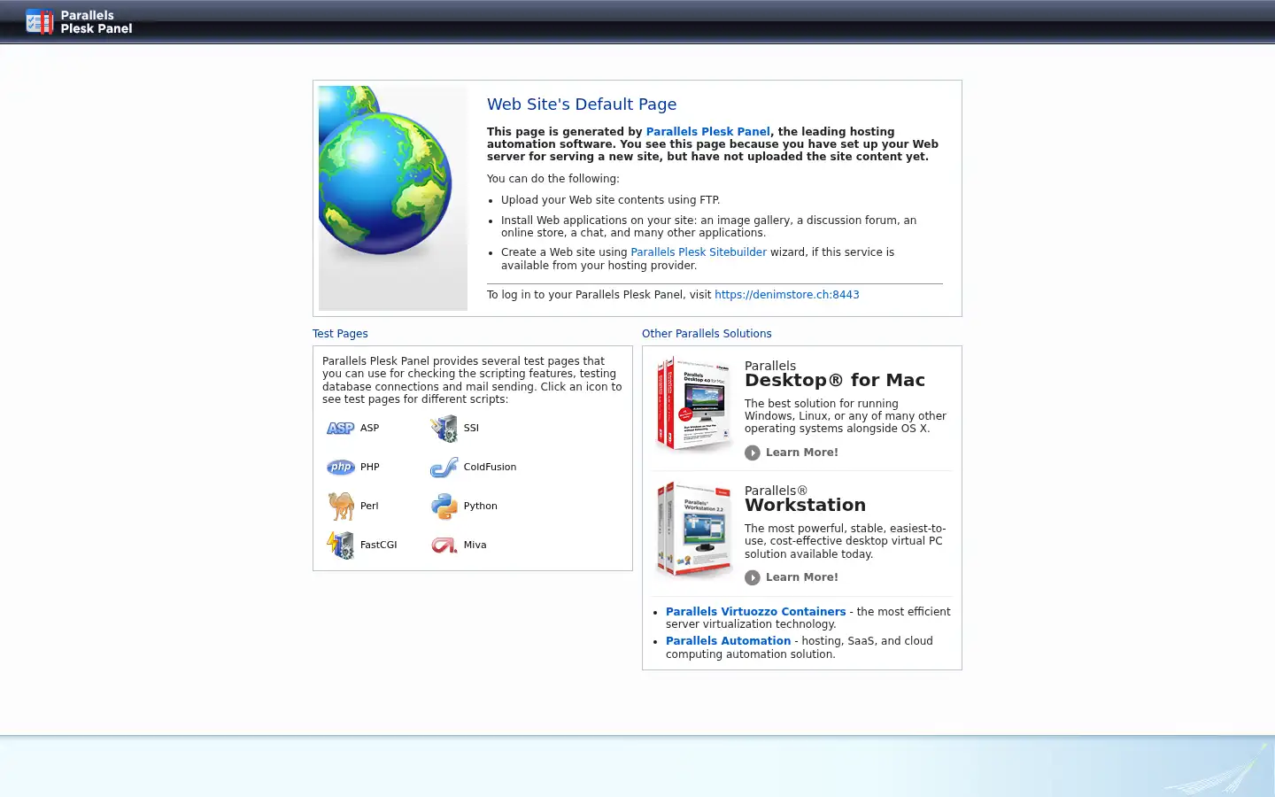This screenshot has height=797, width=1275.
Task: Click the Test Pages heading
Action: coord(340,334)
